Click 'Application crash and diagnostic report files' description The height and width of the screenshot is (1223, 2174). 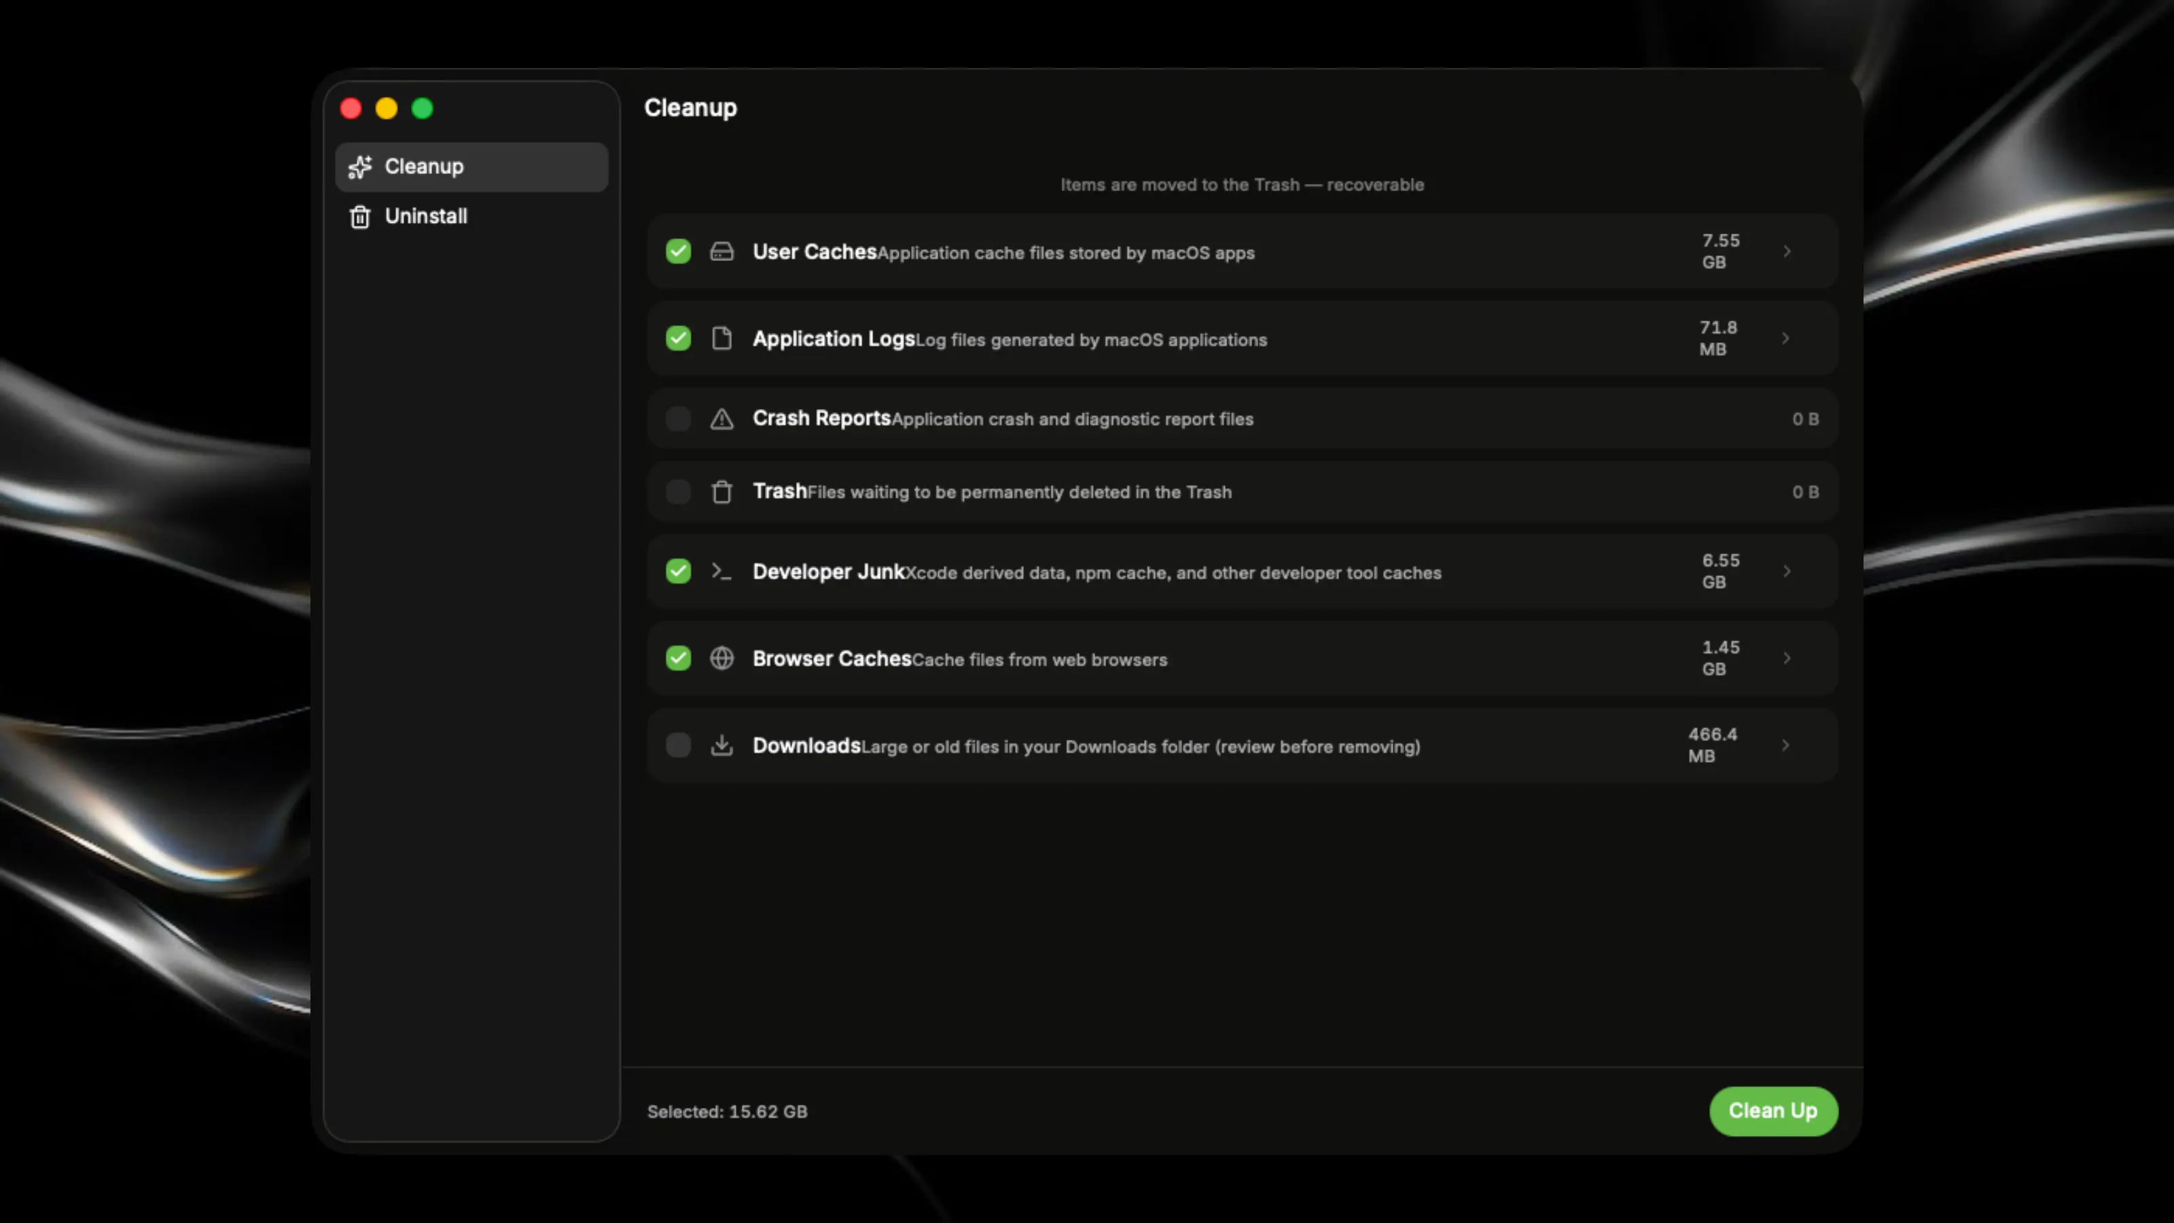[1073, 419]
